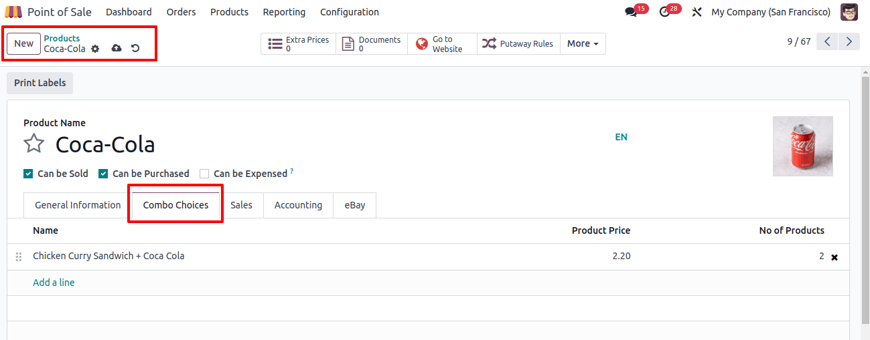This screenshot has height=340, width=870.
Task: Click the drag handle of the combo row
Action: [19, 257]
